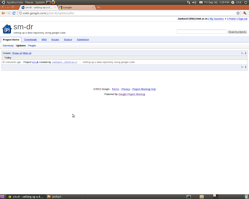The height and width of the screenshot is (199, 249).
Task: Open the wrench settings menu
Action: point(245,13)
